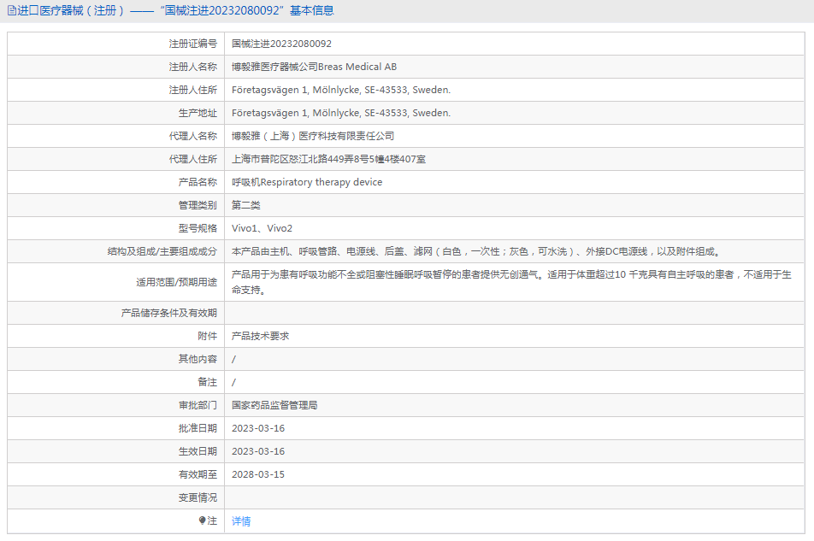
Task: Click the 管理类别 label
Action: (198, 205)
